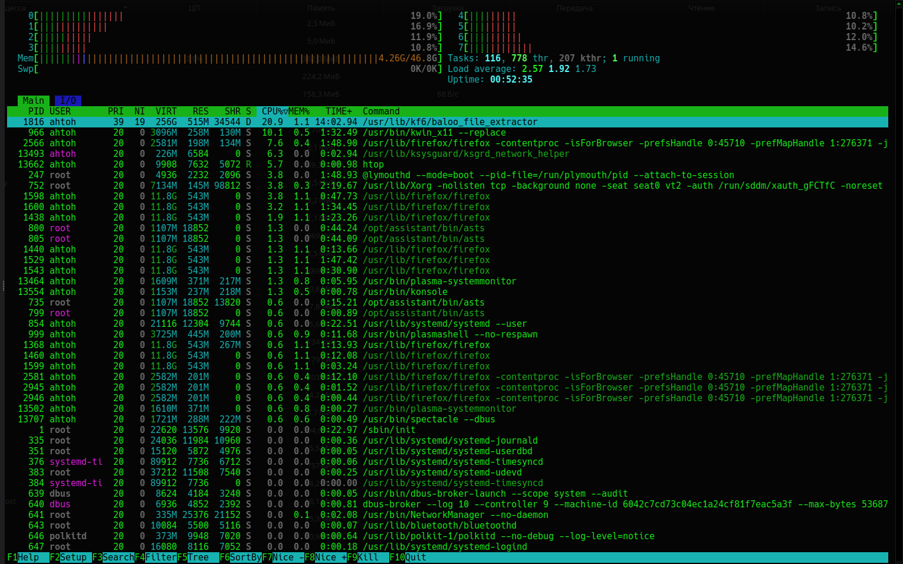Viewport: 903px width, 564px height.
Task: Switch to the I/O tab
Action: pyautogui.click(x=68, y=101)
